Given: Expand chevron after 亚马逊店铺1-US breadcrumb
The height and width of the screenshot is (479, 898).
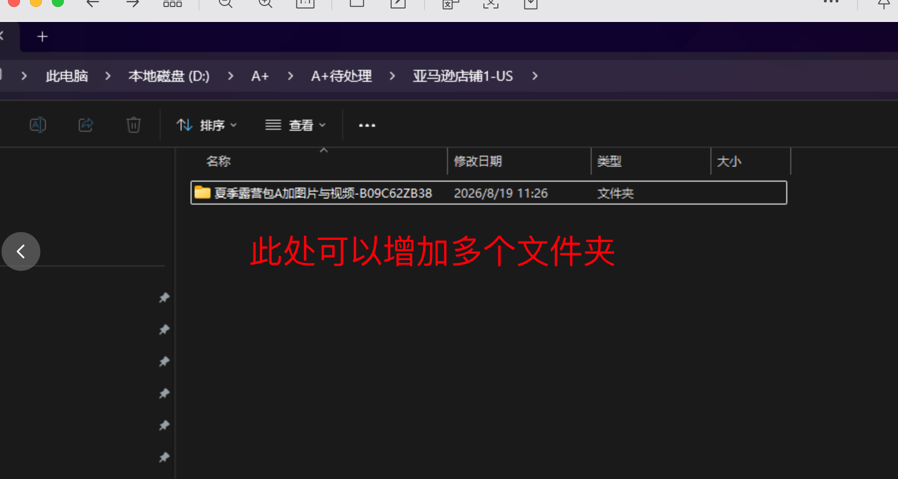Looking at the screenshot, I should 535,76.
